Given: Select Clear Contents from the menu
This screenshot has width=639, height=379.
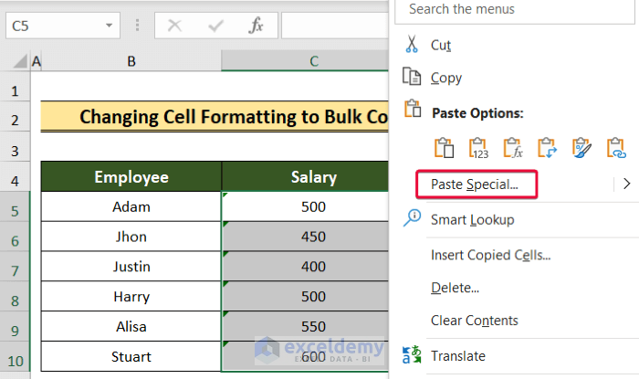Looking at the screenshot, I should point(475,321).
